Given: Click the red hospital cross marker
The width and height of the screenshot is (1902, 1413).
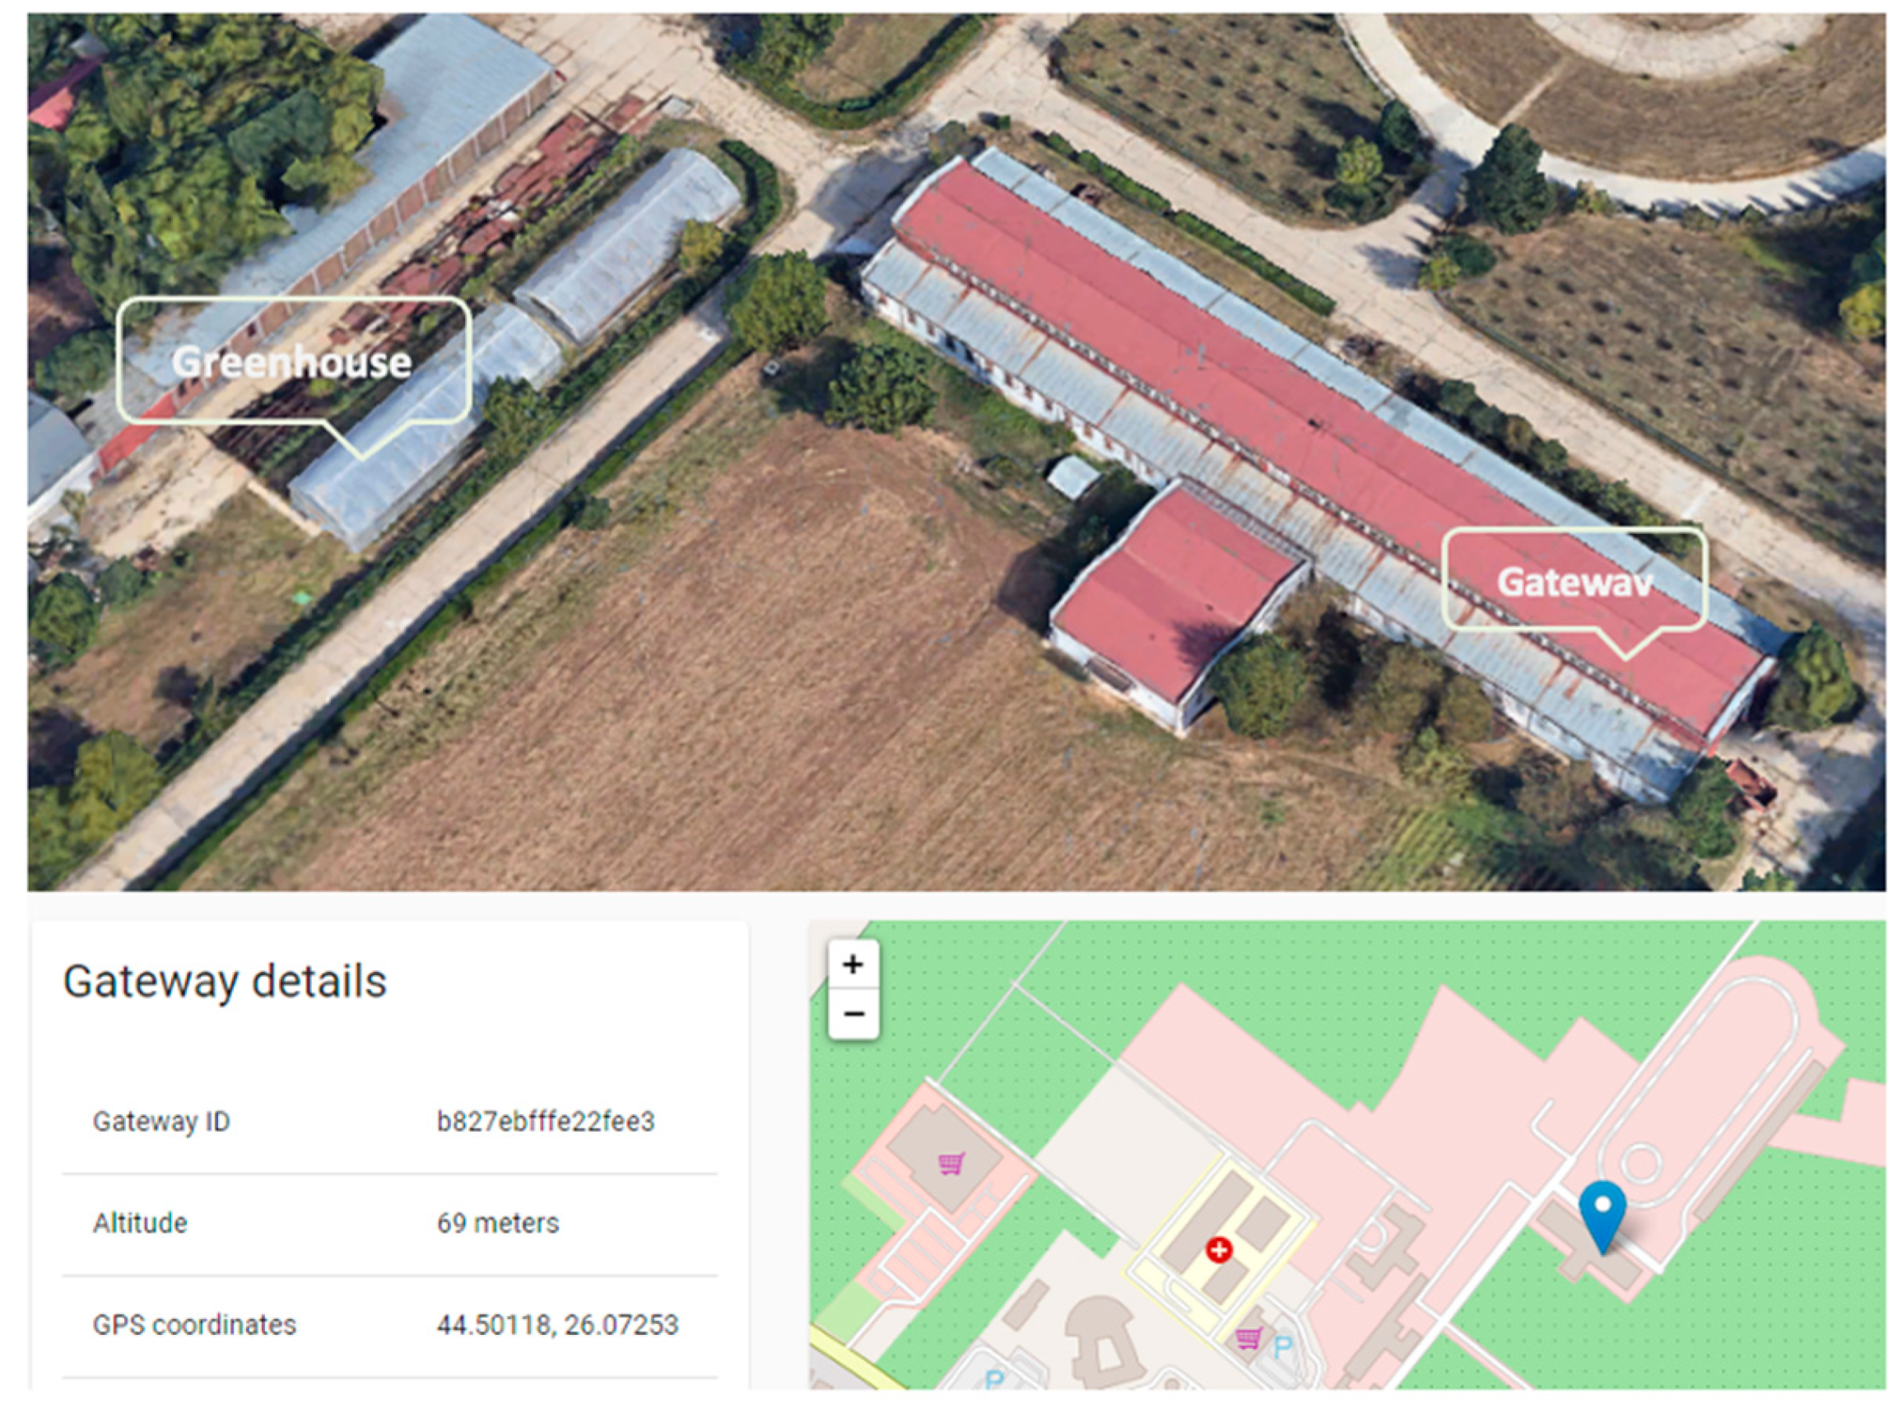Looking at the screenshot, I should pos(1219,1251).
